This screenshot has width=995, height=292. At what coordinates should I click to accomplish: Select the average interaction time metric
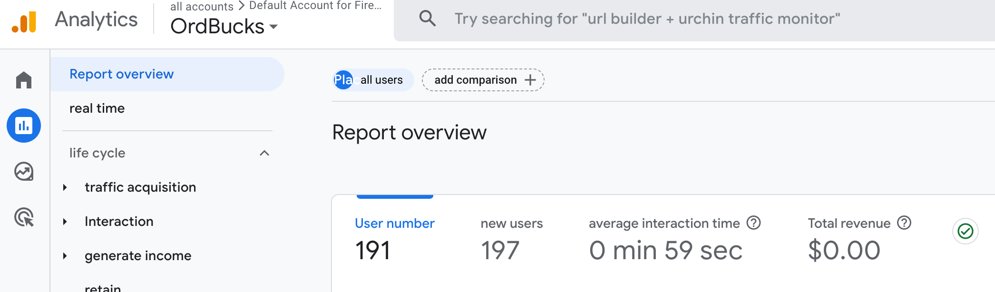tap(664, 224)
